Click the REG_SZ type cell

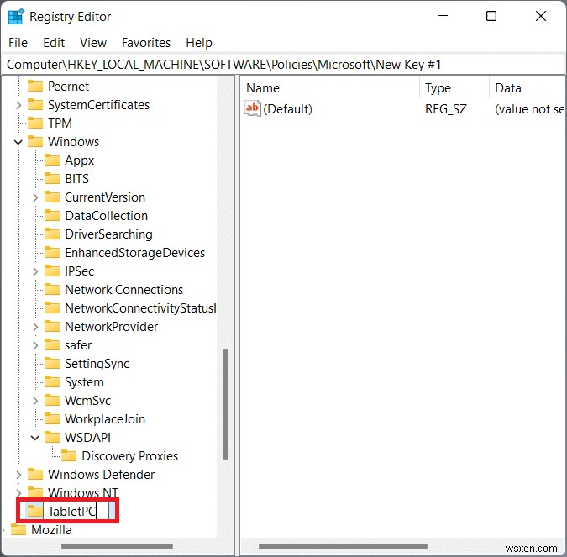pos(446,109)
